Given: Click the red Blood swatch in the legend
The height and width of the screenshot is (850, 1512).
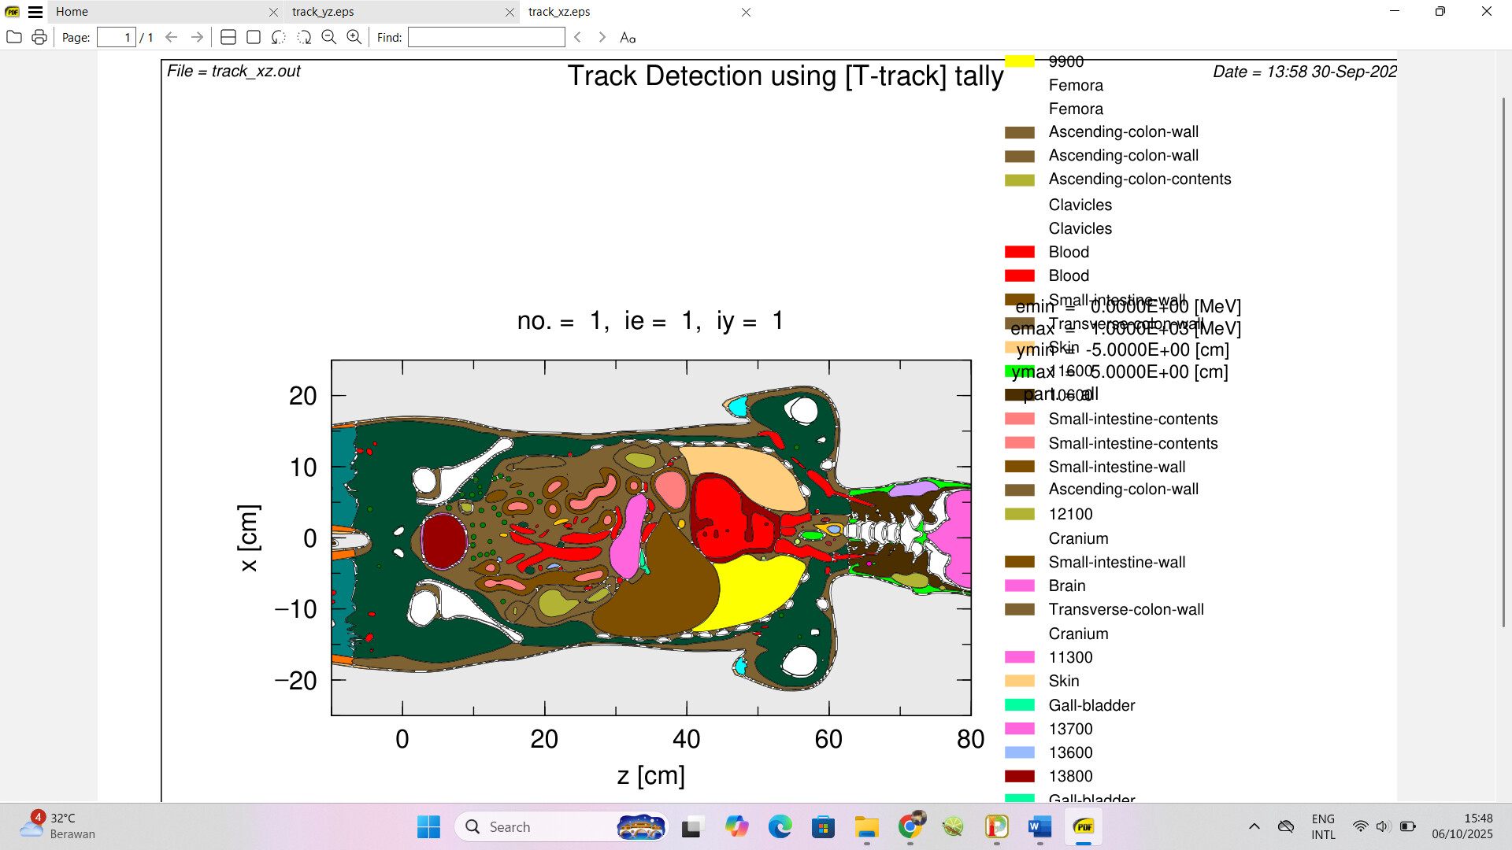Looking at the screenshot, I should coord(1020,252).
